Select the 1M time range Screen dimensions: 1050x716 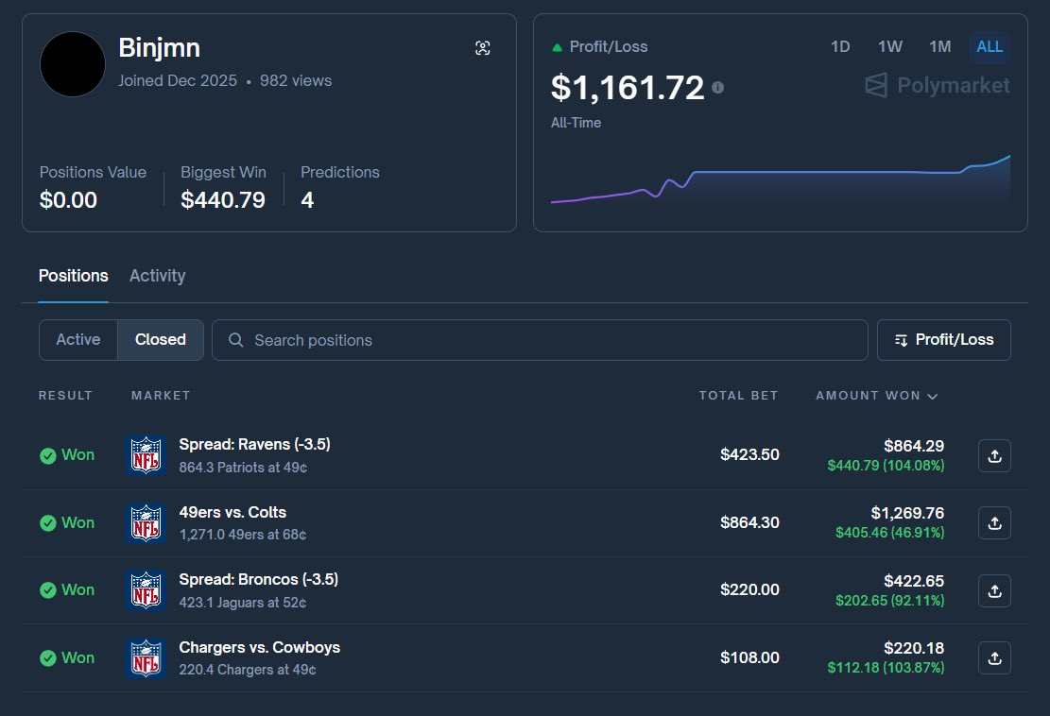(939, 47)
